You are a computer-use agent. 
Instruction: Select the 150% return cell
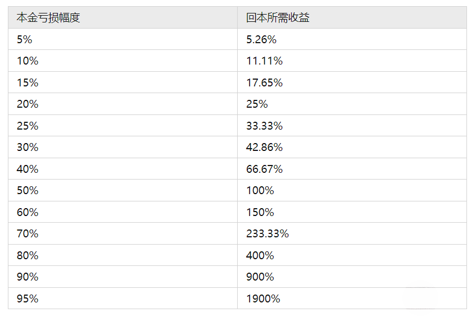(x=260, y=212)
